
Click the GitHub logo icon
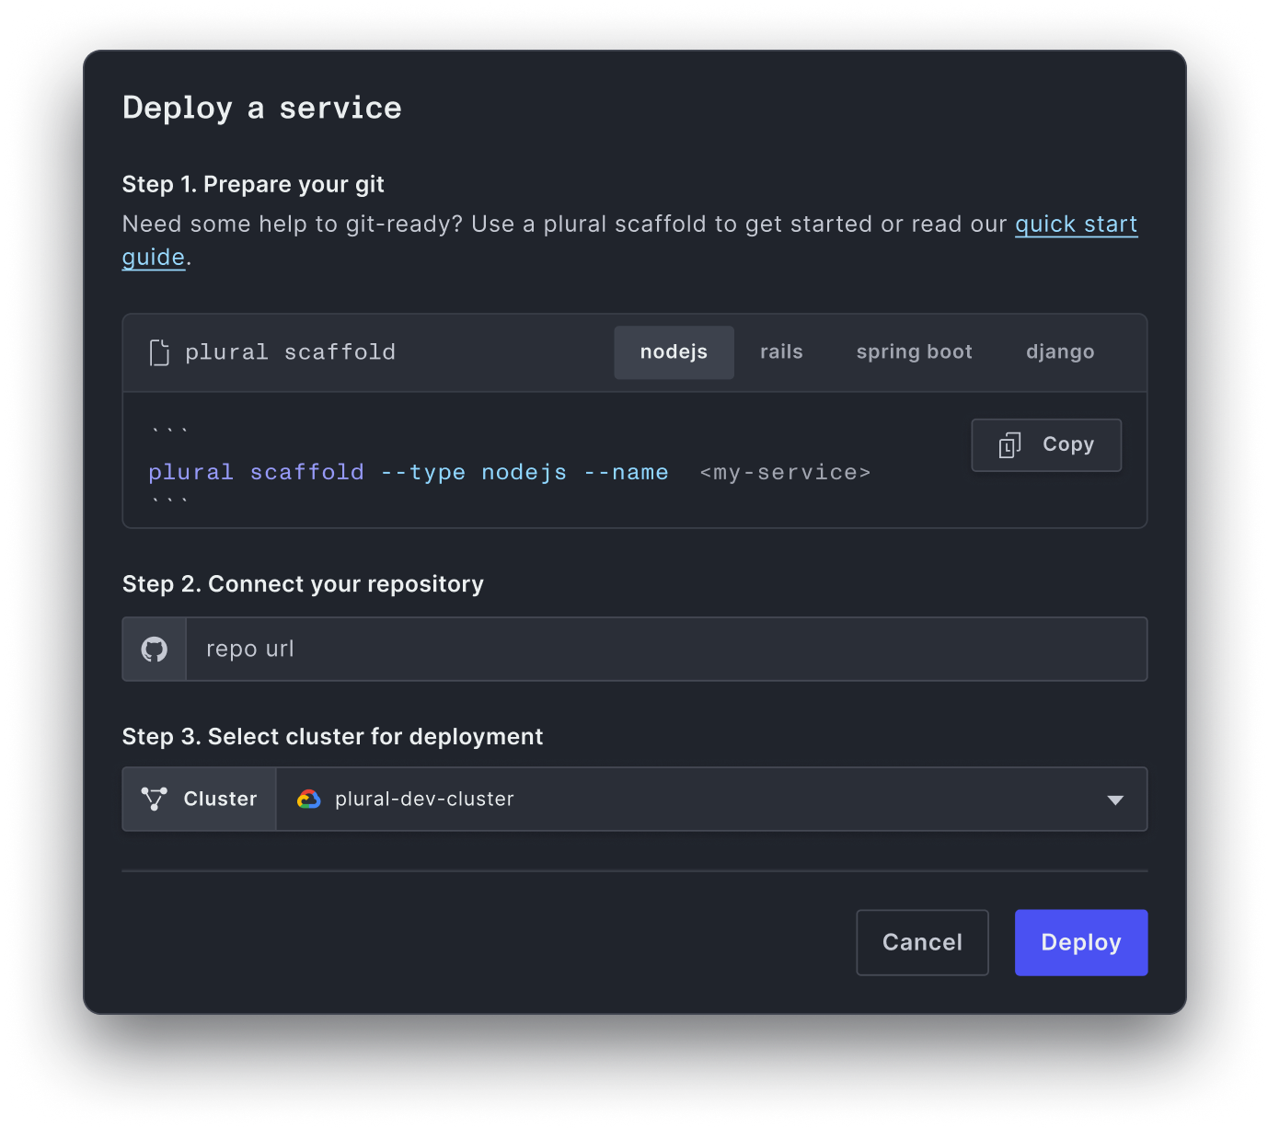(155, 650)
